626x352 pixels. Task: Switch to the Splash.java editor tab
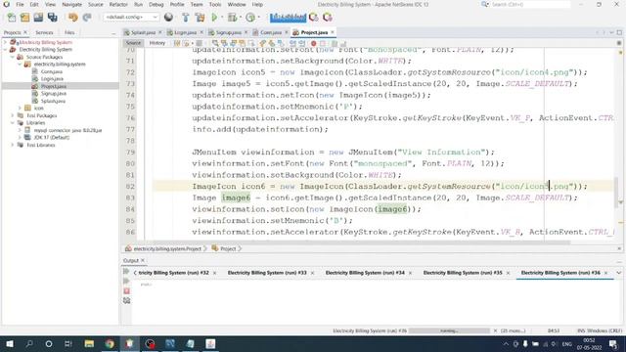[x=143, y=32]
